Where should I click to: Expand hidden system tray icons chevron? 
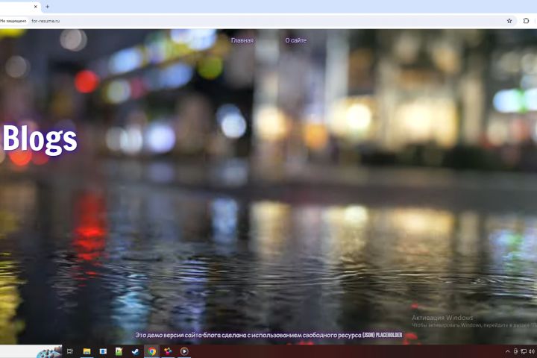coord(508,351)
